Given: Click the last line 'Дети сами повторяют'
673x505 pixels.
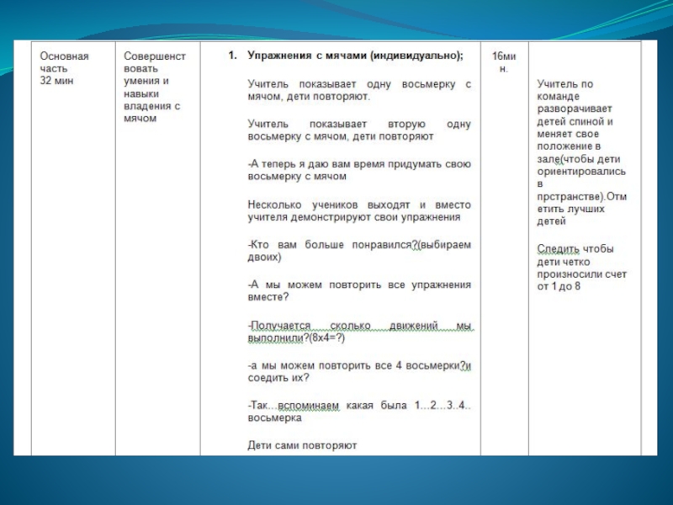Looking at the screenshot, I should (x=302, y=445).
